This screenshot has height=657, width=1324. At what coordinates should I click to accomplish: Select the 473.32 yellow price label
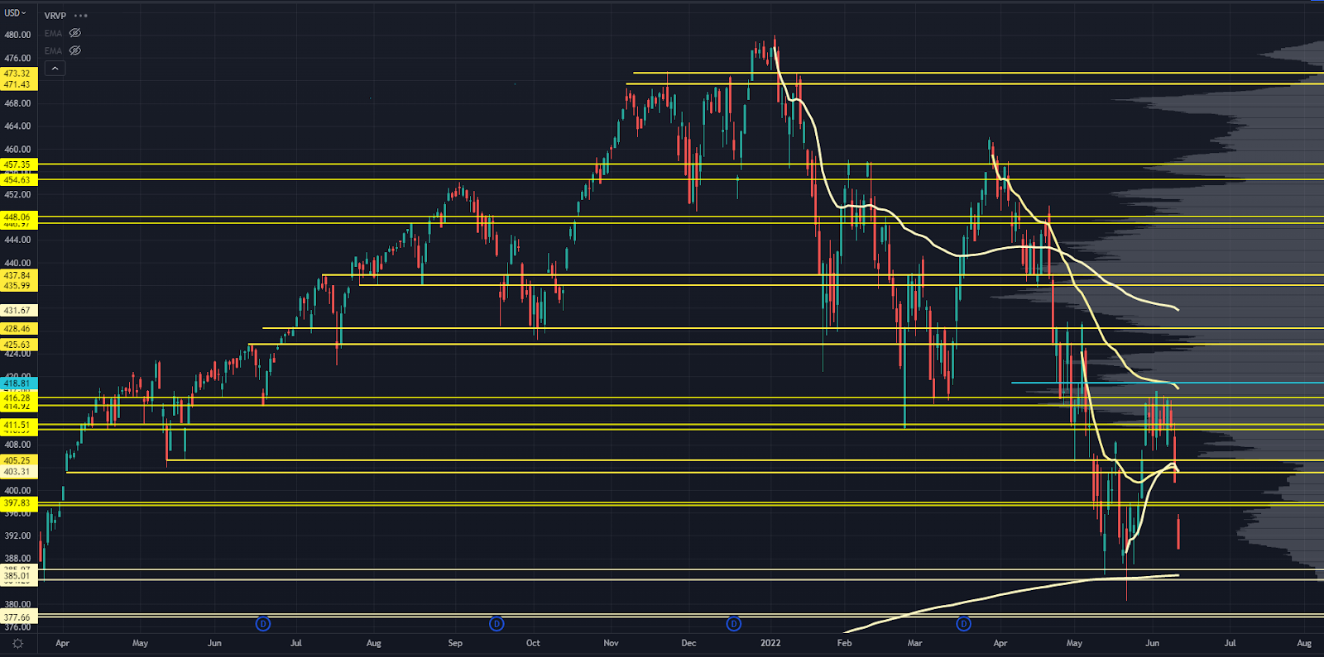coord(17,74)
